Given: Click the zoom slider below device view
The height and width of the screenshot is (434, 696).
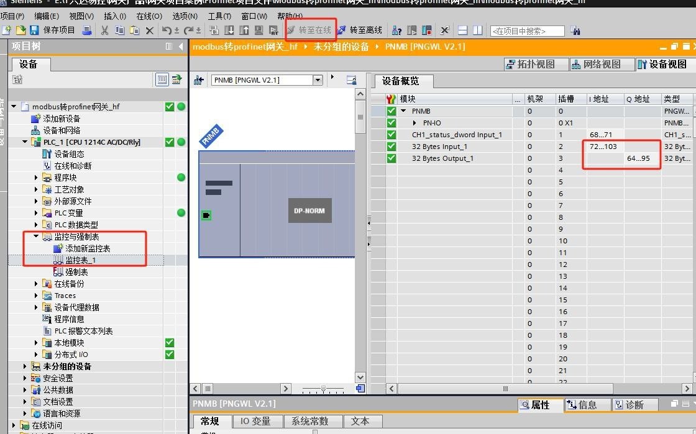Looking at the screenshot, I should (x=323, y=389).
